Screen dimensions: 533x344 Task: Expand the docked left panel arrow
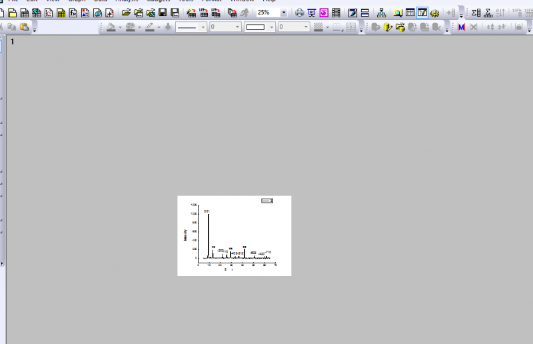point(2,263)
